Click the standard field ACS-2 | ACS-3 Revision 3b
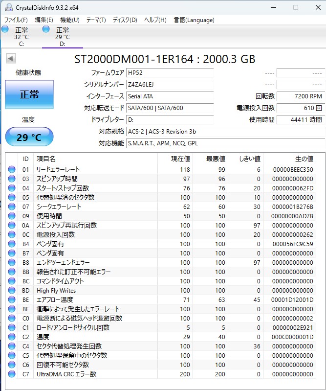This screenshot has height=391, width=326. pyautogui.click(x=226, y=132)
